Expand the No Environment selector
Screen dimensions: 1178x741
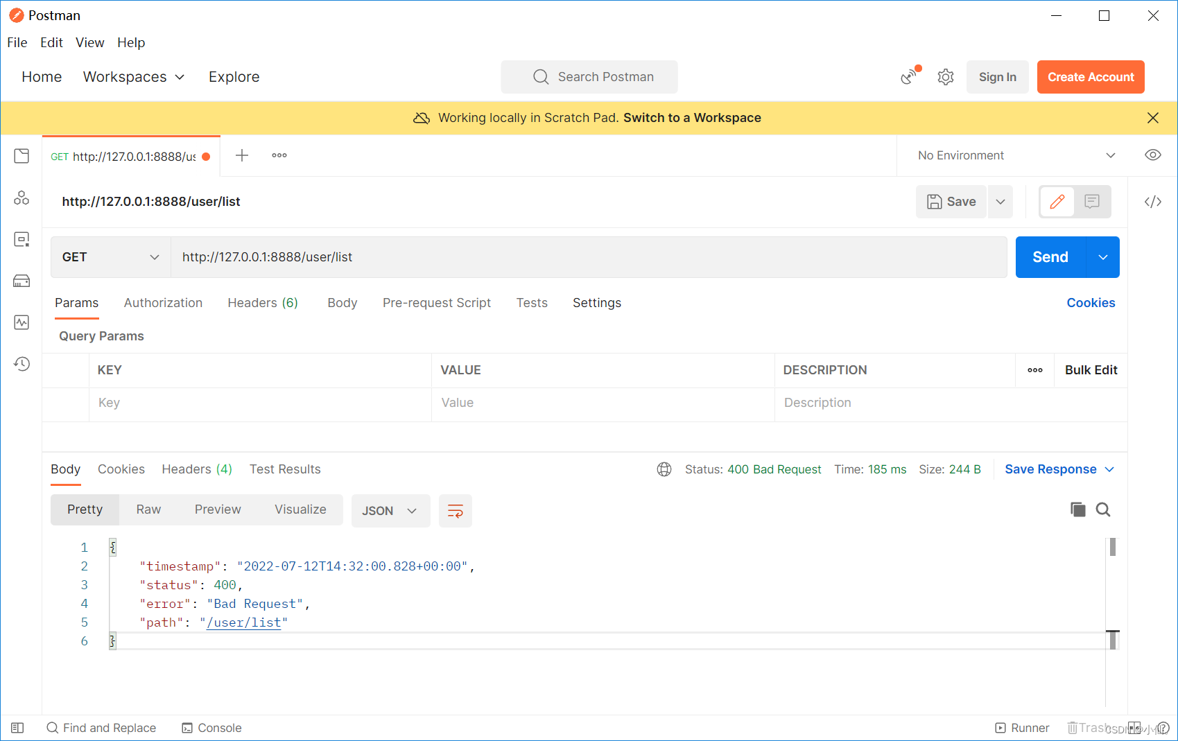(x=1012, y=155)
